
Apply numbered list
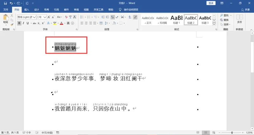coord(89,17)
